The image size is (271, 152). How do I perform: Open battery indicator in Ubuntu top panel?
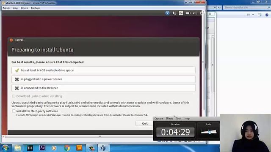click(x=188, y=13)
